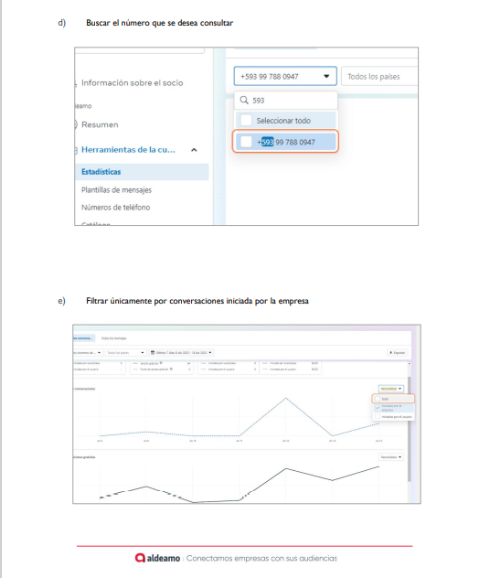The height and width of the screenshot is (578, 490).
Task: Open the phone numbers filter in statistics view
Action: point(88,353)
